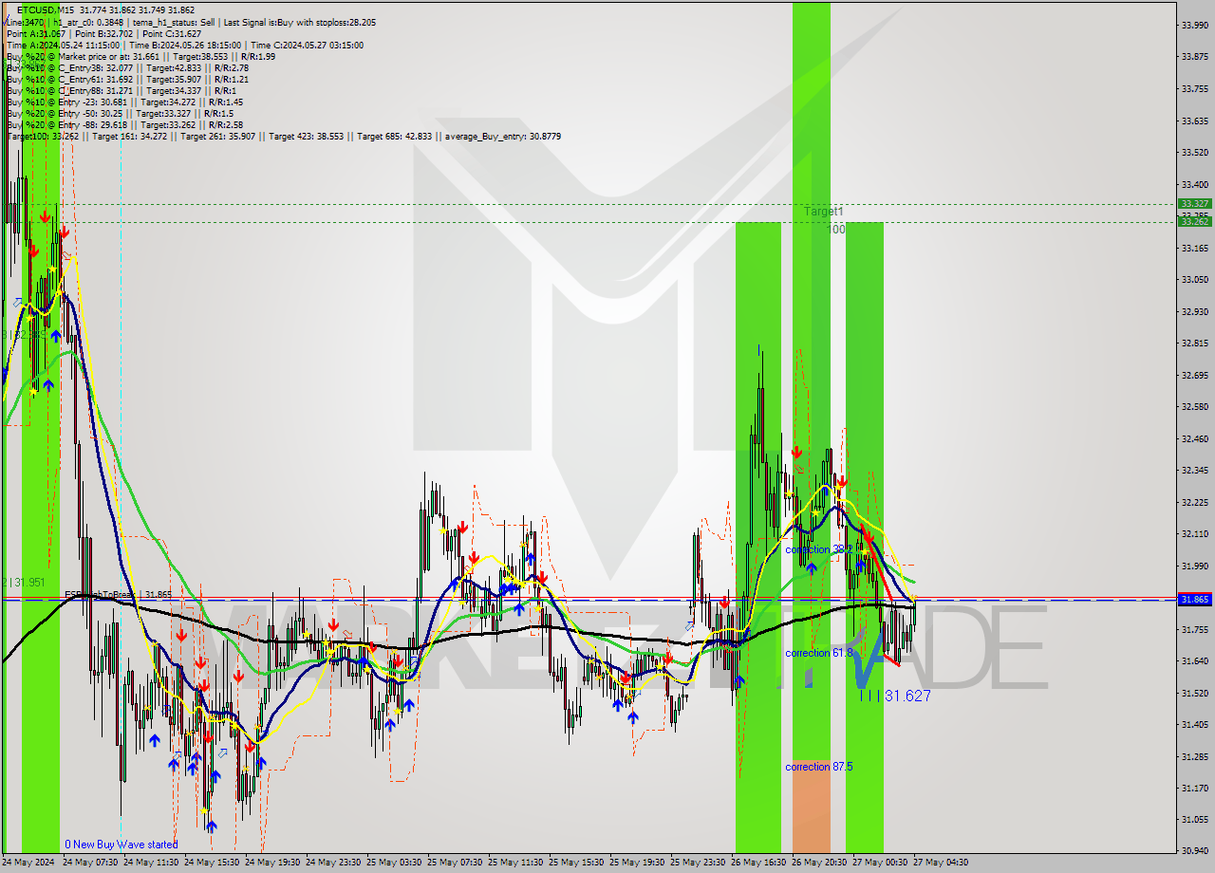Click the '26 May 16:30' time axis label
Screen dimensions: 1215x873
(x=757, y=863)
